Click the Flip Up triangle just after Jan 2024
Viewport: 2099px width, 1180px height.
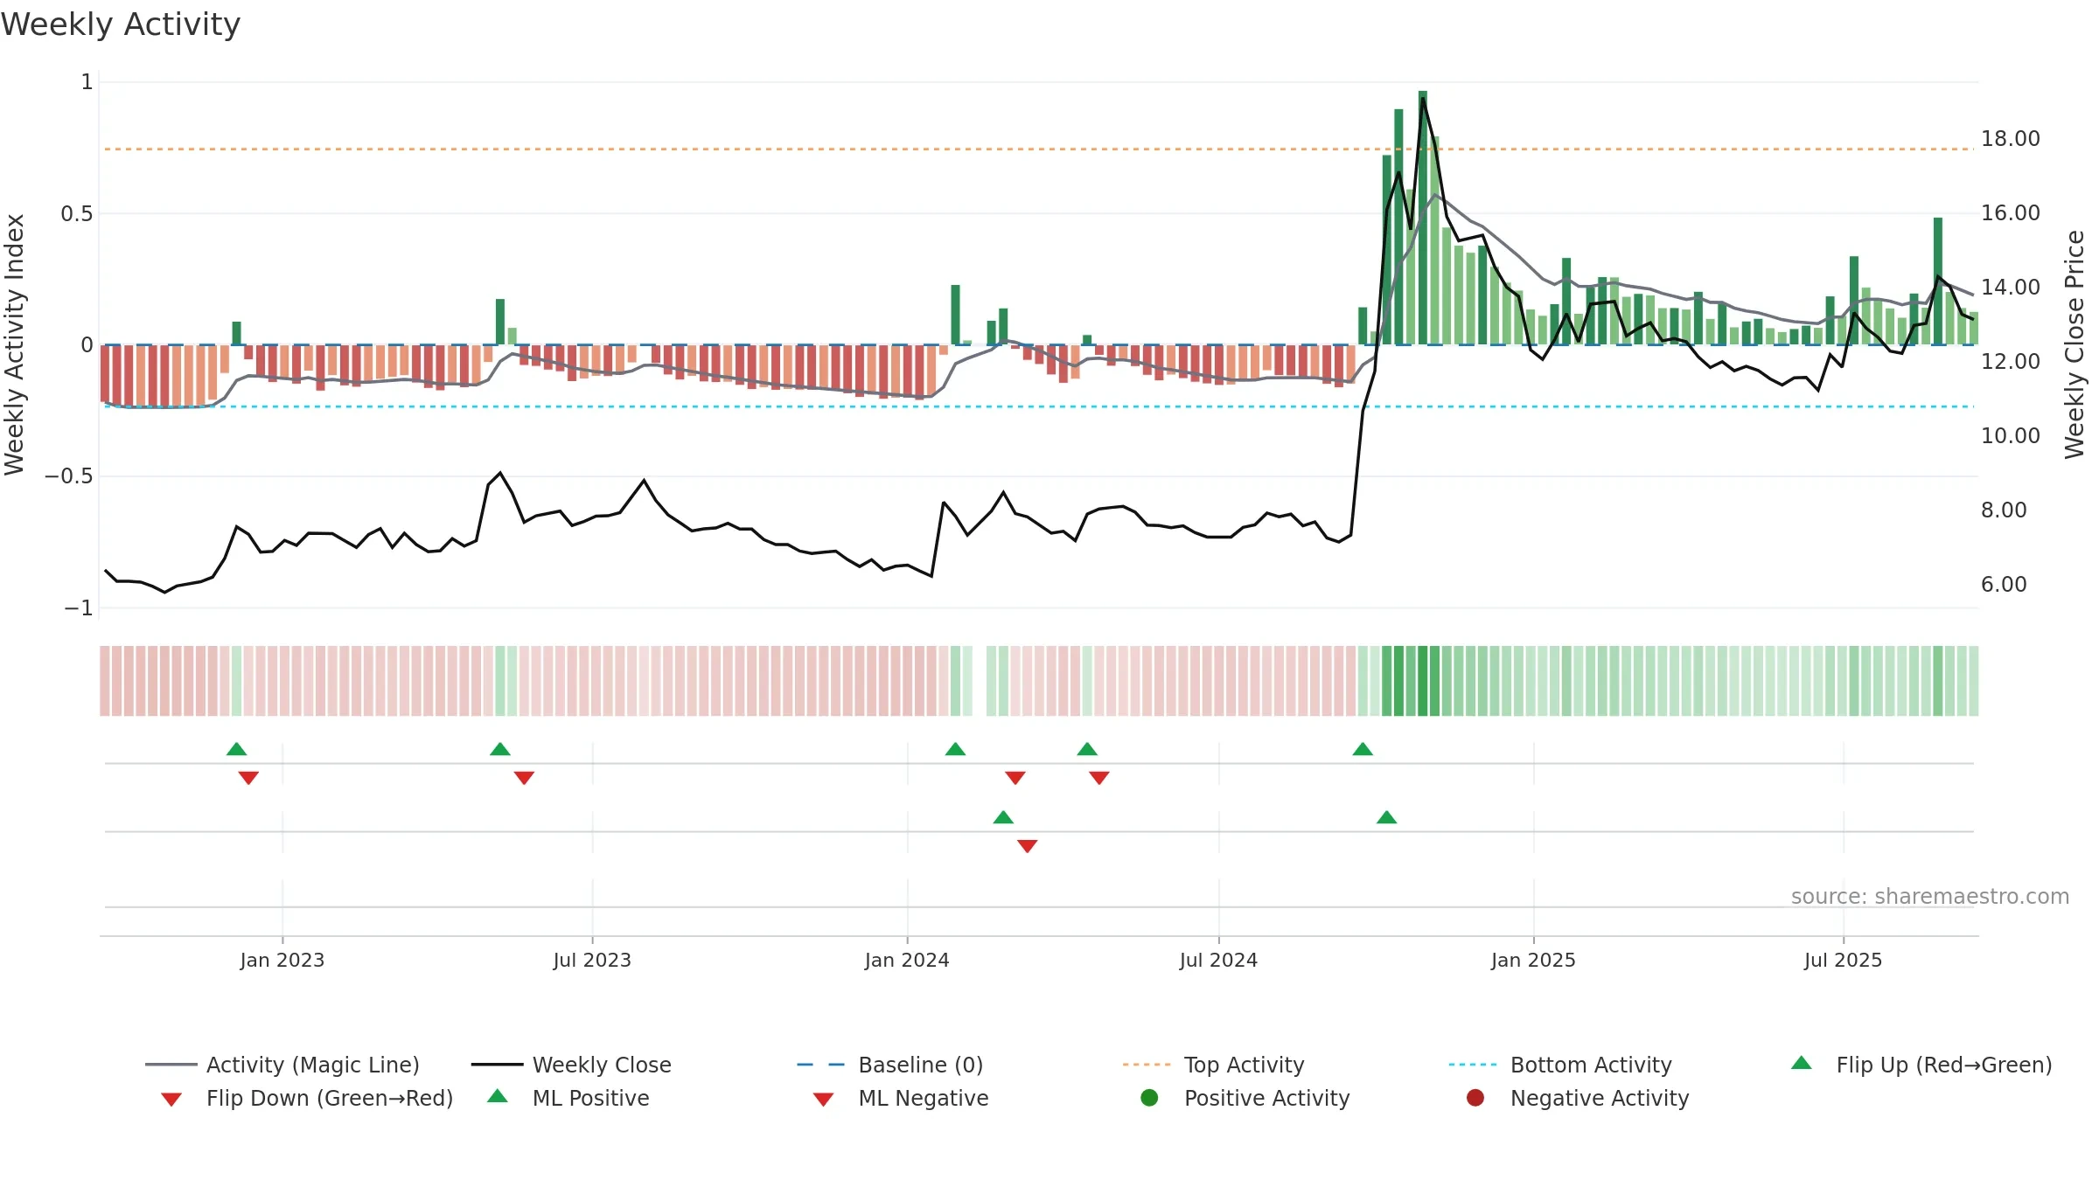click(955, 749)
